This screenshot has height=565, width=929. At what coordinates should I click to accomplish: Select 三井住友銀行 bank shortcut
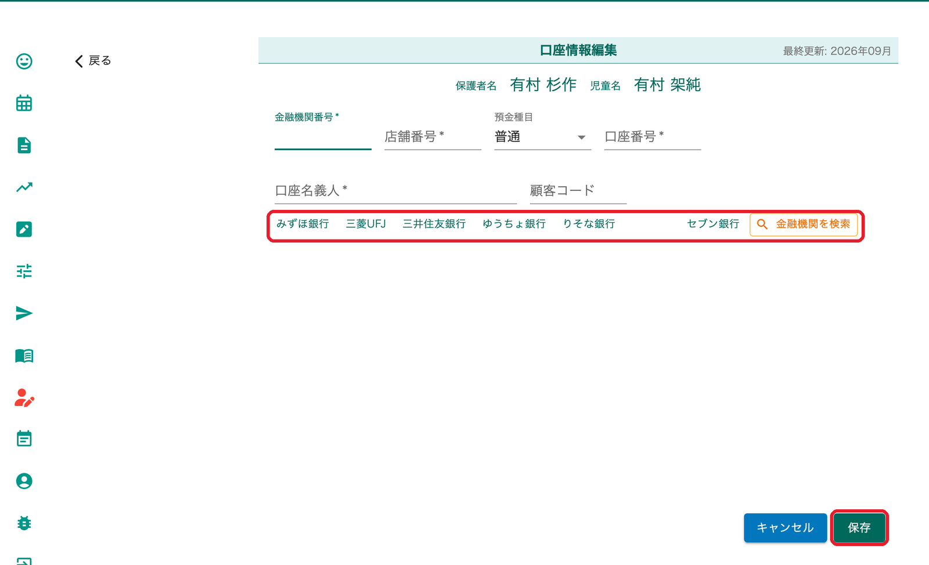click(434, 224)
